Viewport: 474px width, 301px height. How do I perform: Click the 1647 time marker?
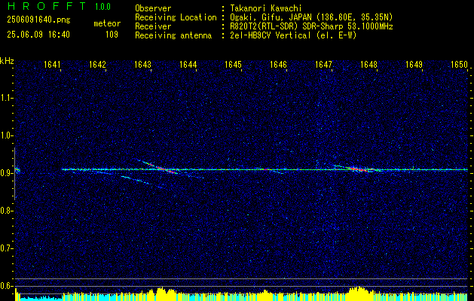pos(323,64)
